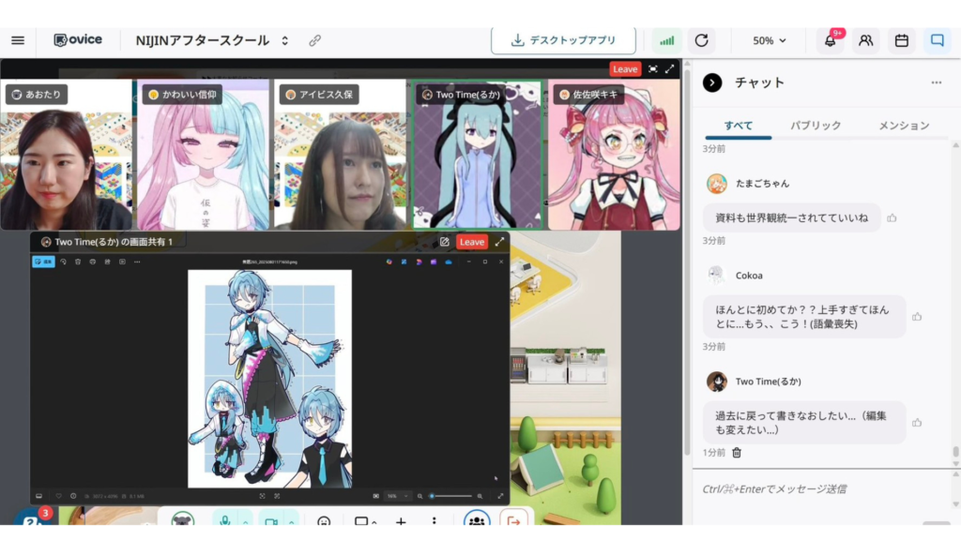The width and height of the screenshot is (961, 540).
Task: Open notifications bell with 9+ badge
Action: tap(830, 40)
